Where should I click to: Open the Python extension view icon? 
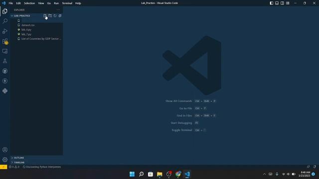point(5,90)
